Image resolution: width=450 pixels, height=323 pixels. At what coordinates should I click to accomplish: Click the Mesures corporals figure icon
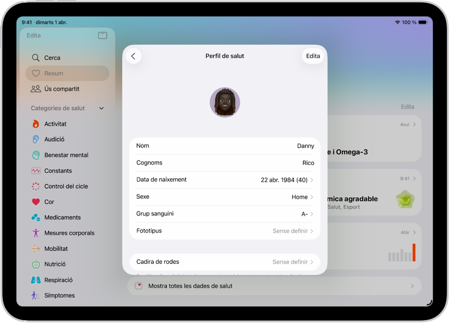tap(36, 233)
